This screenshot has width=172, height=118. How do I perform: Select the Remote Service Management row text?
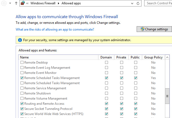[x=45, y=88]
